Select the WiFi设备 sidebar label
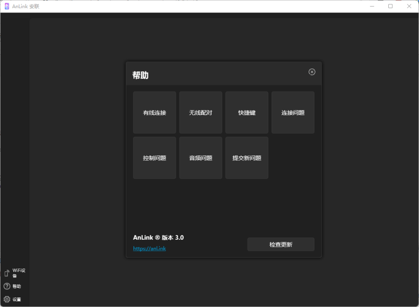 [19, 273]
